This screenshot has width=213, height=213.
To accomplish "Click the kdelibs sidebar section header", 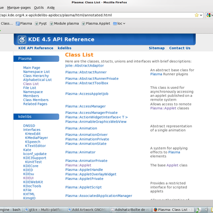I will click(x=36, y=117).
